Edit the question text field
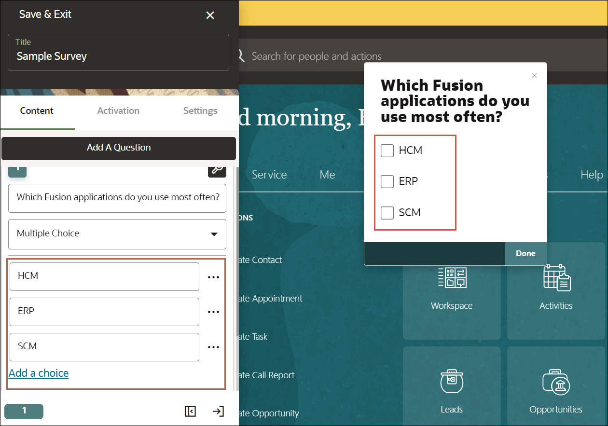Image resolution: width=608 pixels, height=426 pixels. pos(117,198)
